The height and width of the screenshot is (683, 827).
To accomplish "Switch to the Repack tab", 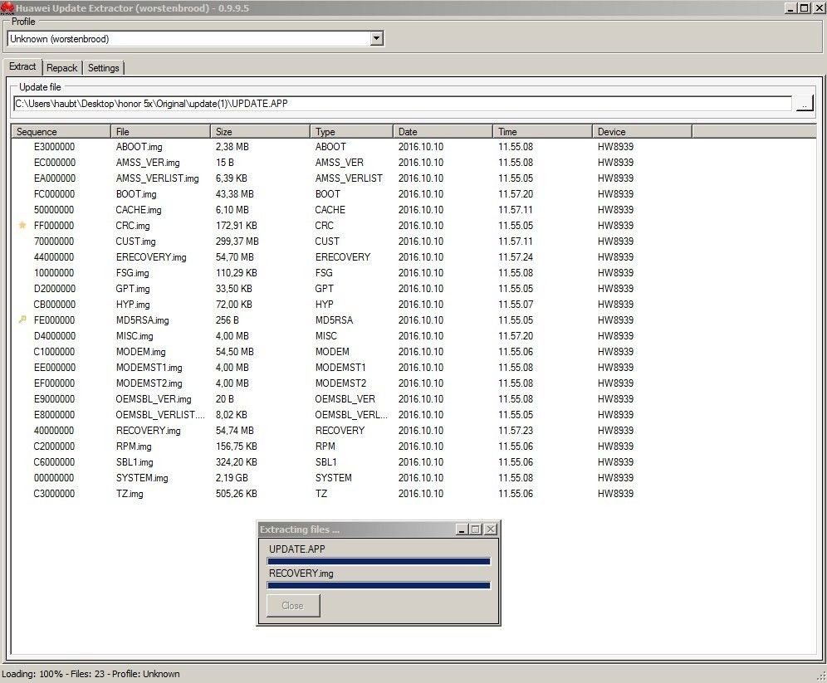I will point(61,68).
